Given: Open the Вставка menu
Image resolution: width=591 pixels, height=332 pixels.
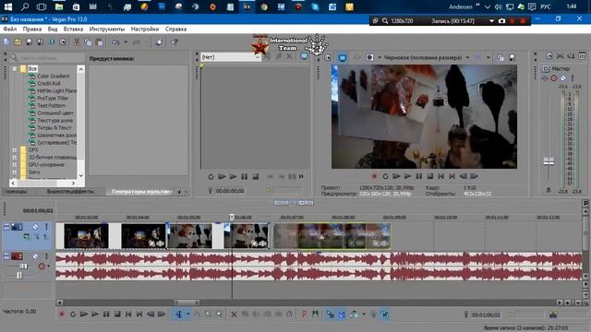Looking at the screenshot, I should [73, 29].
